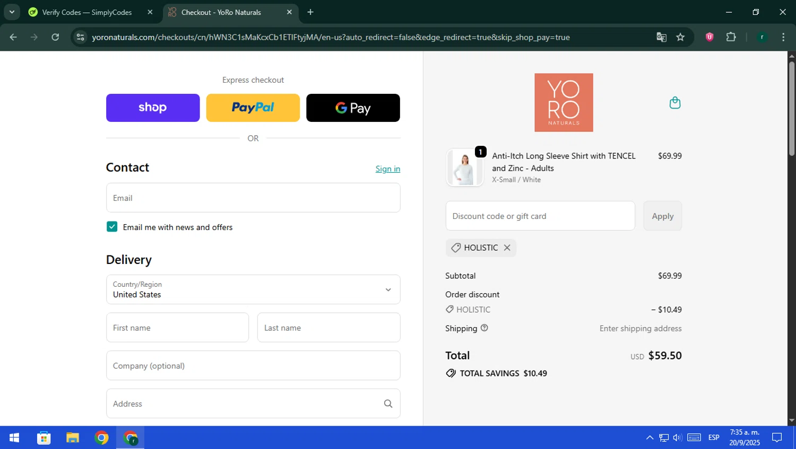The image size is (796, 449).
Task: Open the Anti-Itch shirt product thumbnail
Action: coord(465,168)
